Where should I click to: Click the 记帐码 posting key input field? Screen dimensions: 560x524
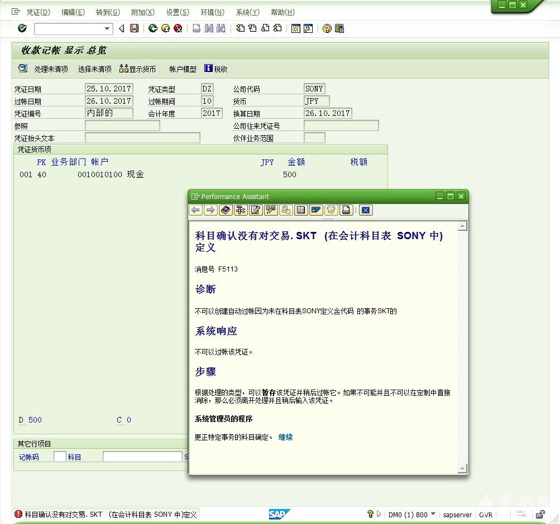tap(60, 457)
